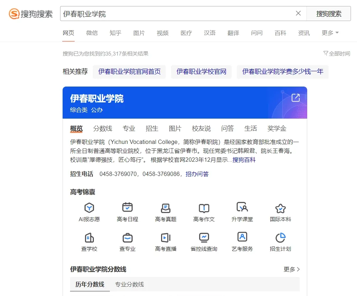Viewport: 357px width, 296px height.
Task: Clear the search box with X icon
Action: tap(298, 14)
